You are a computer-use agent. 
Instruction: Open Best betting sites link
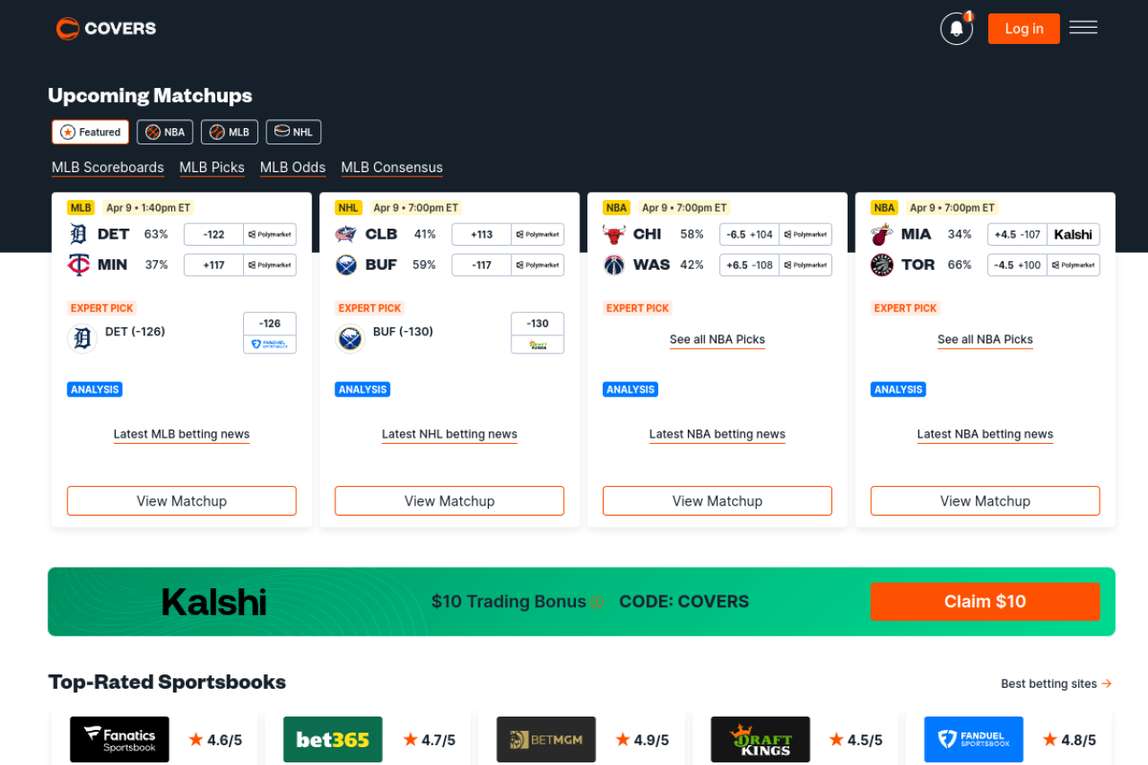[x=1057, y=683]
